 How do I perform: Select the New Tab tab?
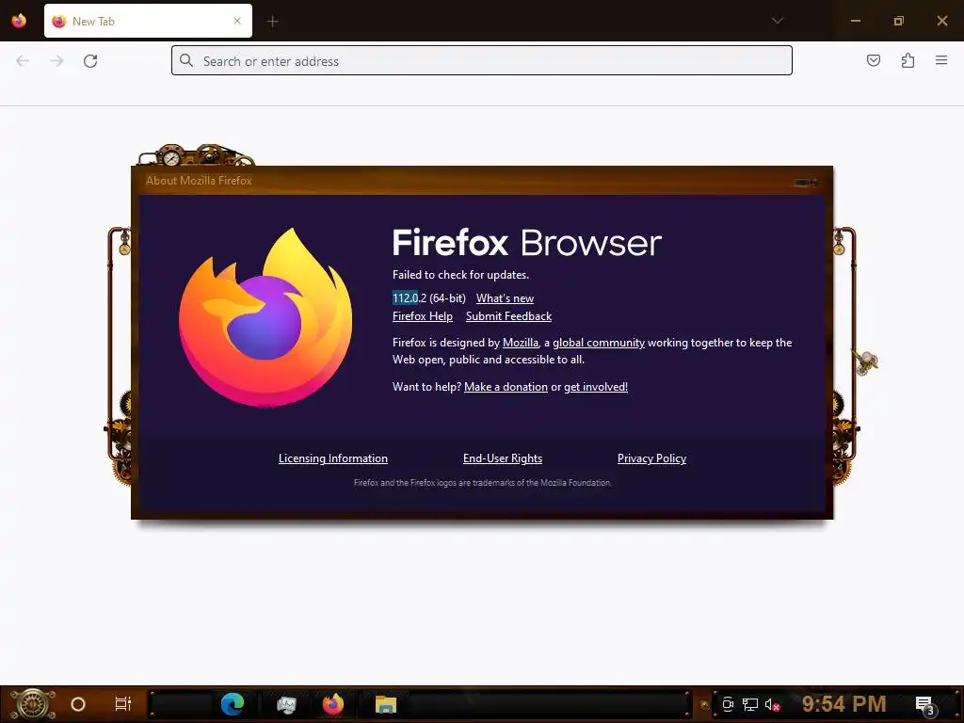click(148, 21)
